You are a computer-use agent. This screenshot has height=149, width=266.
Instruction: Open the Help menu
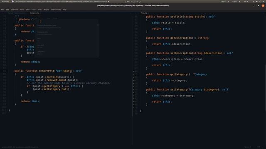pyautogui.click(x=65, y=10)
